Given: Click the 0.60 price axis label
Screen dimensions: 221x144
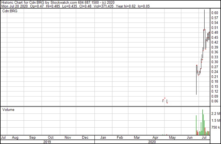Looking at the screenshot, I should [214, 13].
